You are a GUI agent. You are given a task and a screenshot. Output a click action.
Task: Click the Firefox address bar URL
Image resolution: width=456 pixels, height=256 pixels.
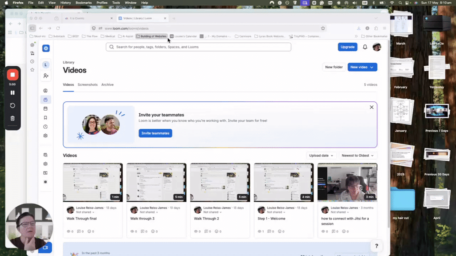pyautogui.click(x=127, y=28)
